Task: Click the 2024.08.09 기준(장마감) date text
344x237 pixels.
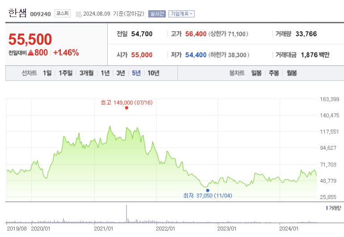Action: 113,14
